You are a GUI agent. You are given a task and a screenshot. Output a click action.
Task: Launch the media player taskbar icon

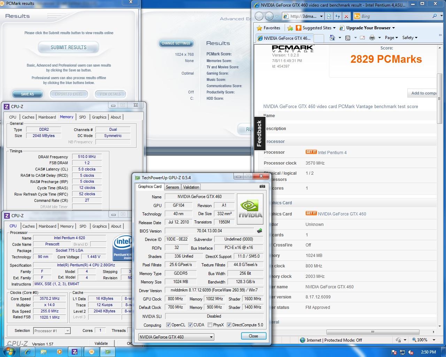59,352
